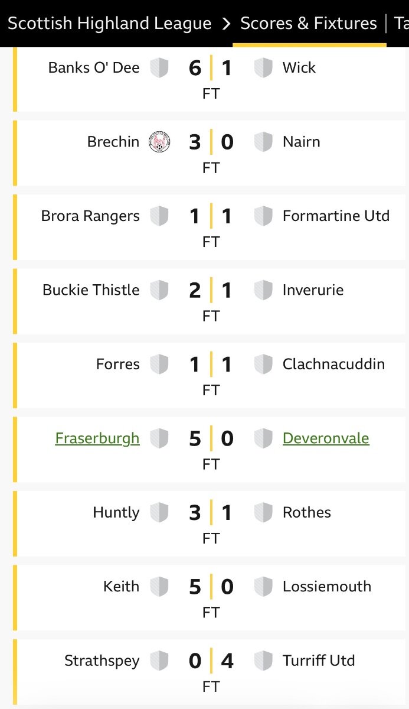Expand breadcrumb chevron after Scottish Highland League
Viewport: 409px width, 709px height.
coord(226,24)
